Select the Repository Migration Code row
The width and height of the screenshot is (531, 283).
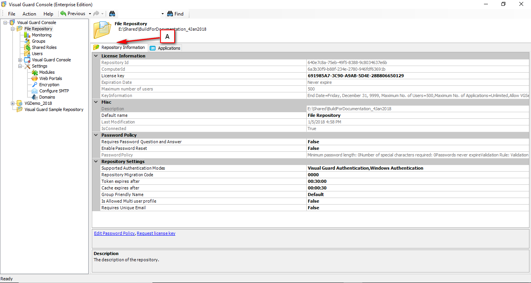(x=315, y=175)
